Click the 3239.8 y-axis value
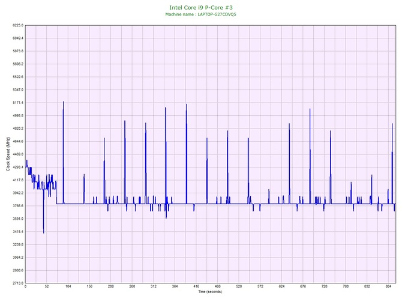Viewport: 402px width, 302px height. (x=18, y=244)
